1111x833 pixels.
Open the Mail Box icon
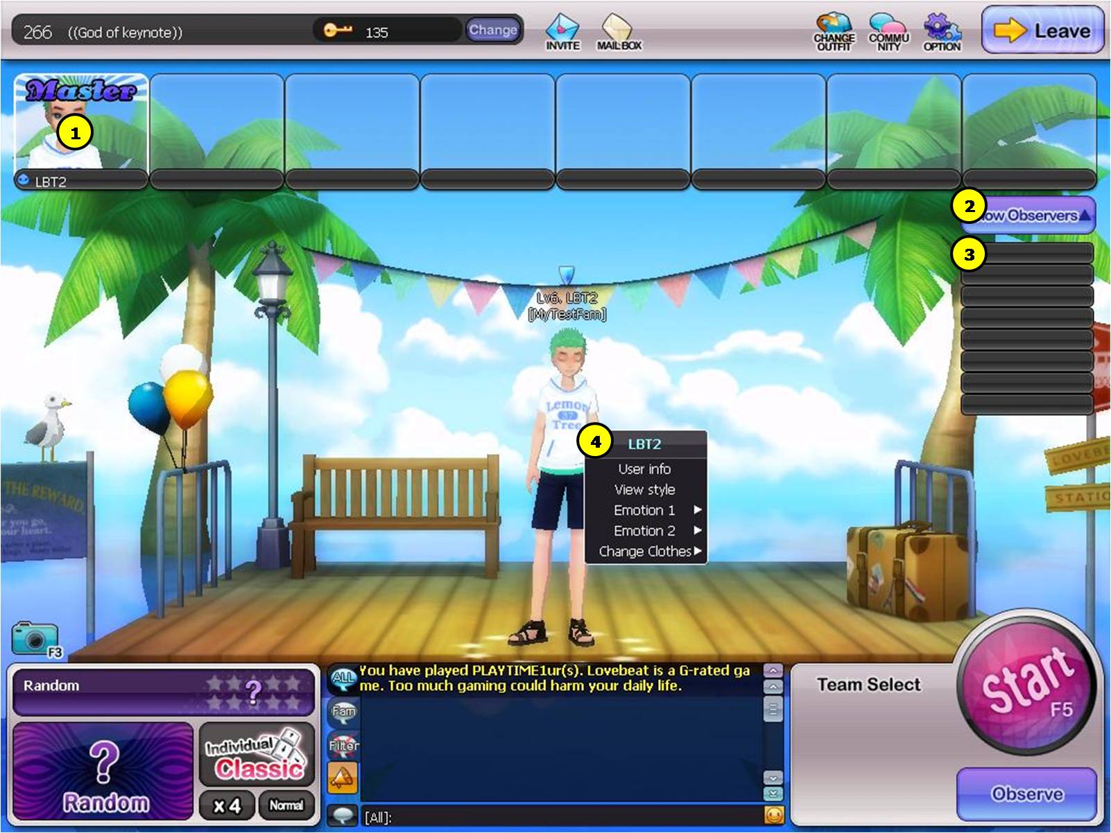(x=619, y=33)
